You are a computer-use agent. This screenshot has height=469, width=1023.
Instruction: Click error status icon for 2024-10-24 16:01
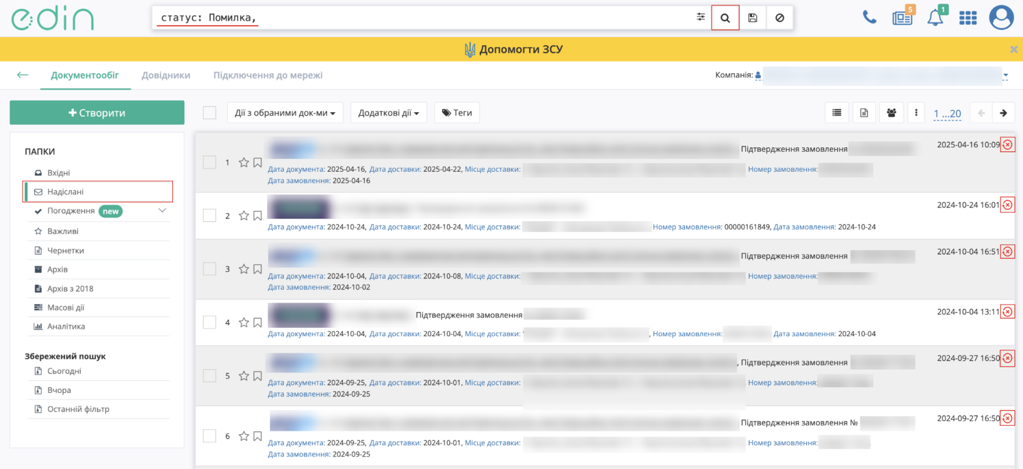pos(1008,205)
